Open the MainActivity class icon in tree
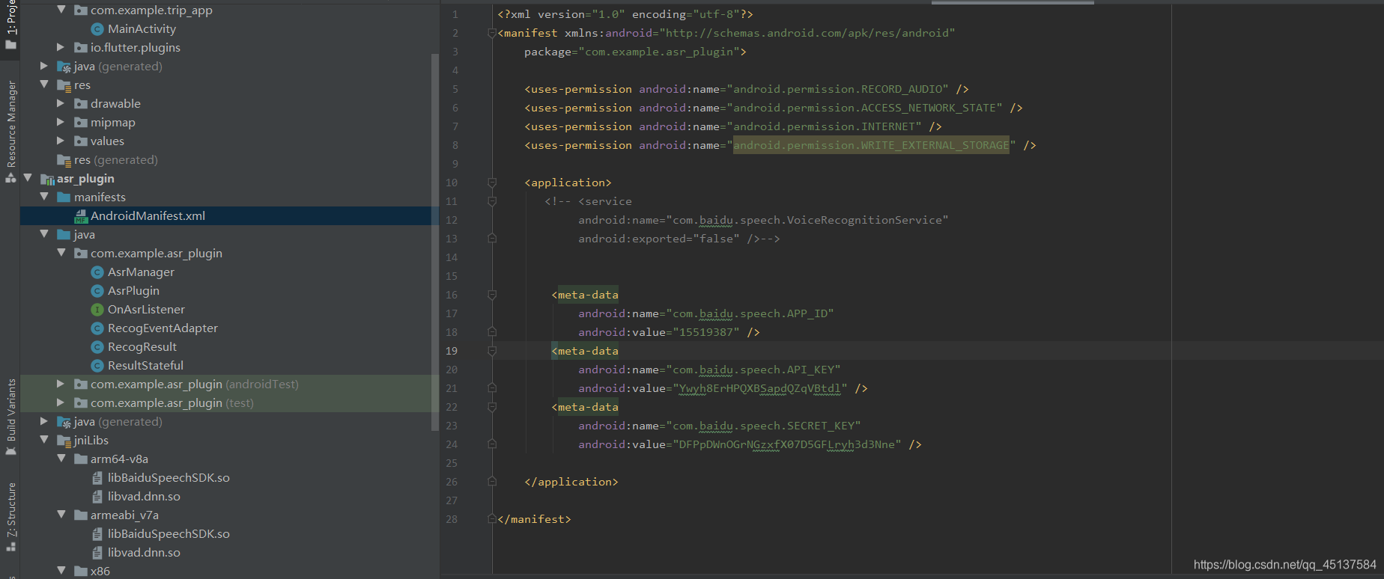The width and height of the screenshot is (1384, 579). click(x=97, y=29)
